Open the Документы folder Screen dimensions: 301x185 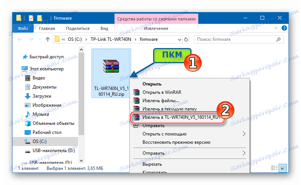44,87
